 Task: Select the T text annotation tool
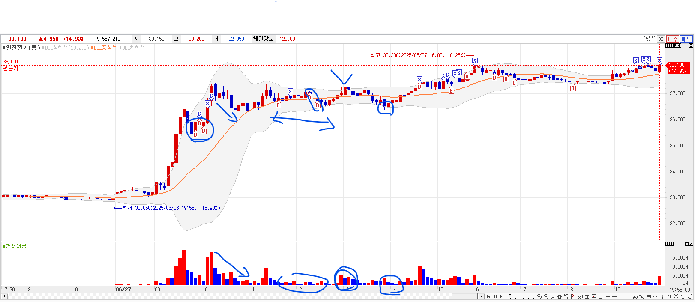point(683,296)
